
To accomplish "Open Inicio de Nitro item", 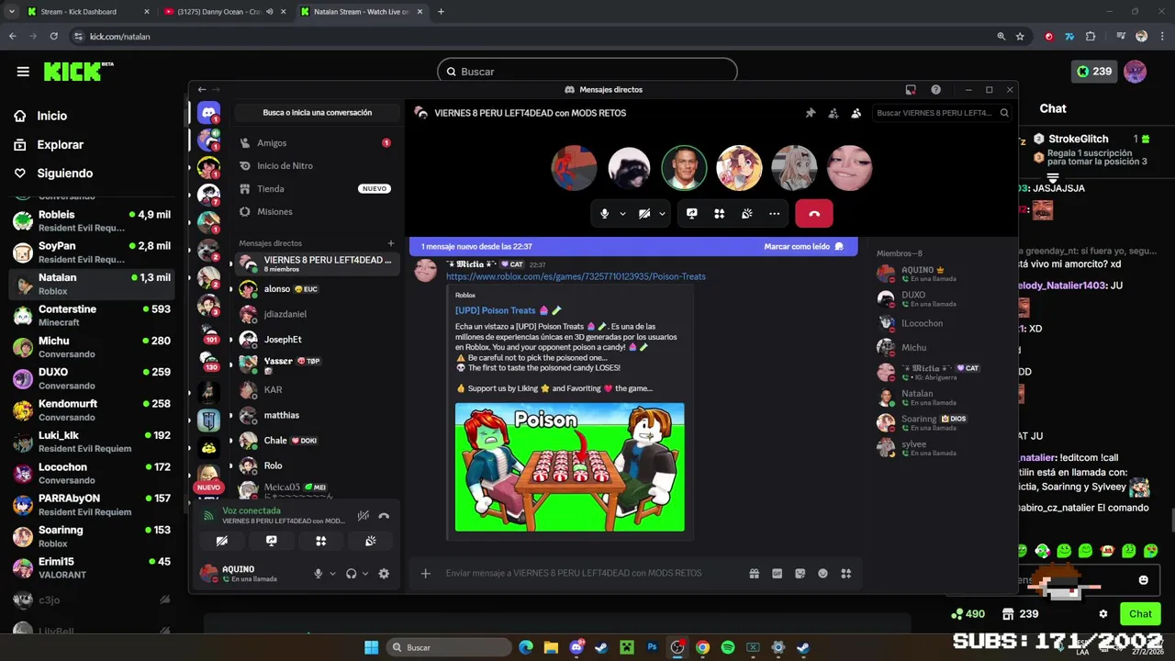I will click(316, 166).
